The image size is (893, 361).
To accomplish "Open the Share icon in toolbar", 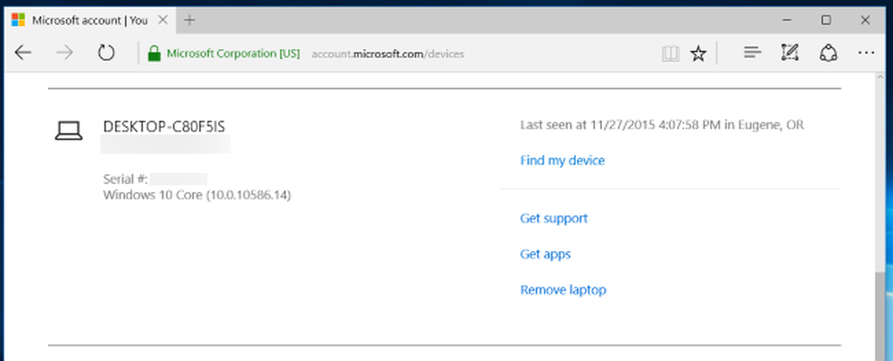I will coord(828,54).
